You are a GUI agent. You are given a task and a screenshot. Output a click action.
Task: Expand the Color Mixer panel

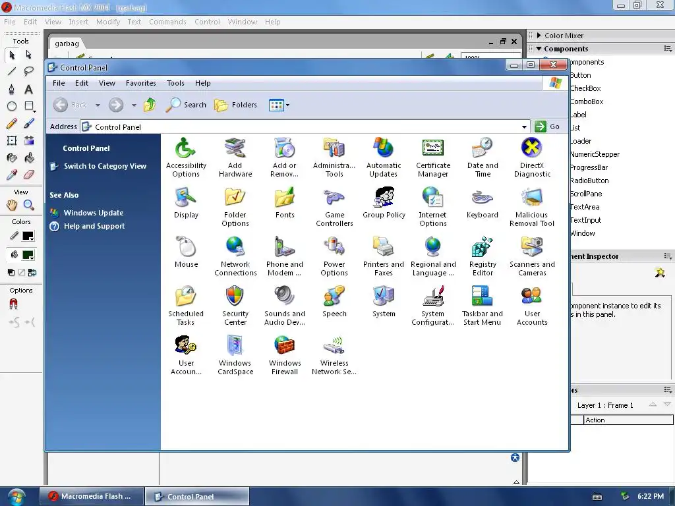click(x=539, y=36)
